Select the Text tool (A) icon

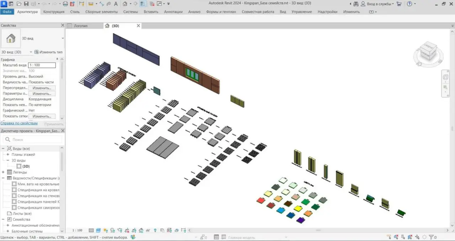(116, 4)
